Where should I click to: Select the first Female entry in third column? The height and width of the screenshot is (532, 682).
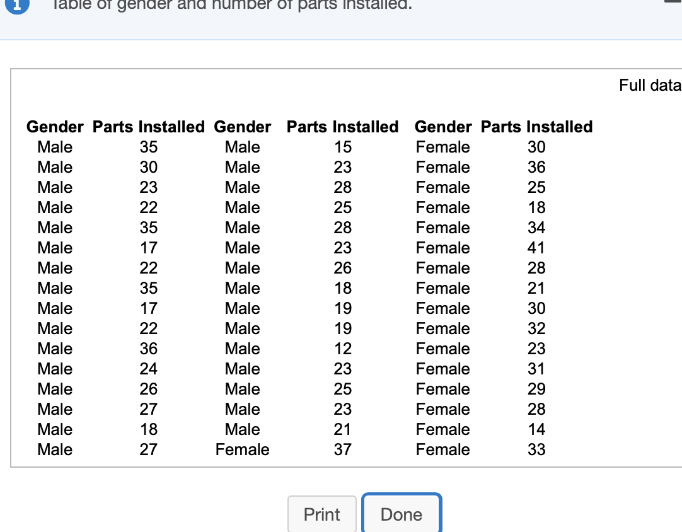[x=442, y=147]
